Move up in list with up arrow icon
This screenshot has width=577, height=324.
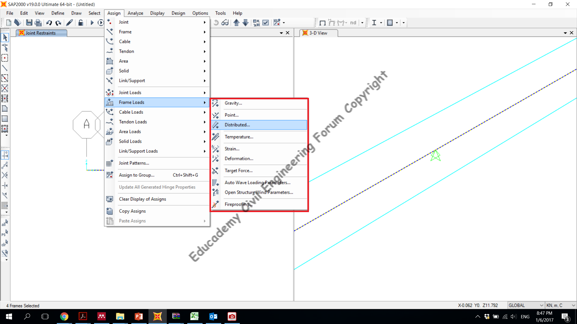click(x=237, y=22)
